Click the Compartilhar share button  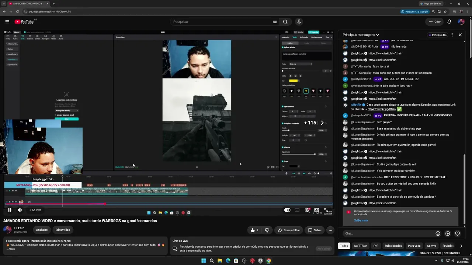pyautogui.click(x=289, y=230)
